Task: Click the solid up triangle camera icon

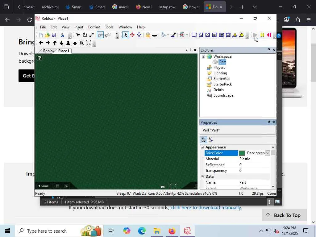Action: click(x=68, y=43)
